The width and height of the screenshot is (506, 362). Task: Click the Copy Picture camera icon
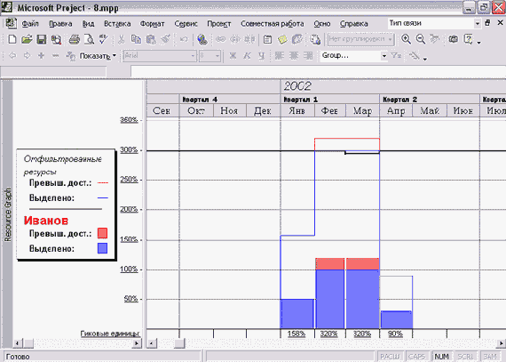coord(453,39)
